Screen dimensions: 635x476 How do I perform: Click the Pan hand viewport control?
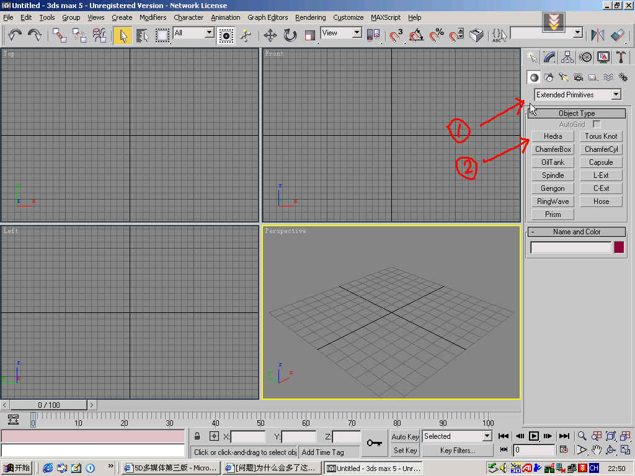(596, 450)
